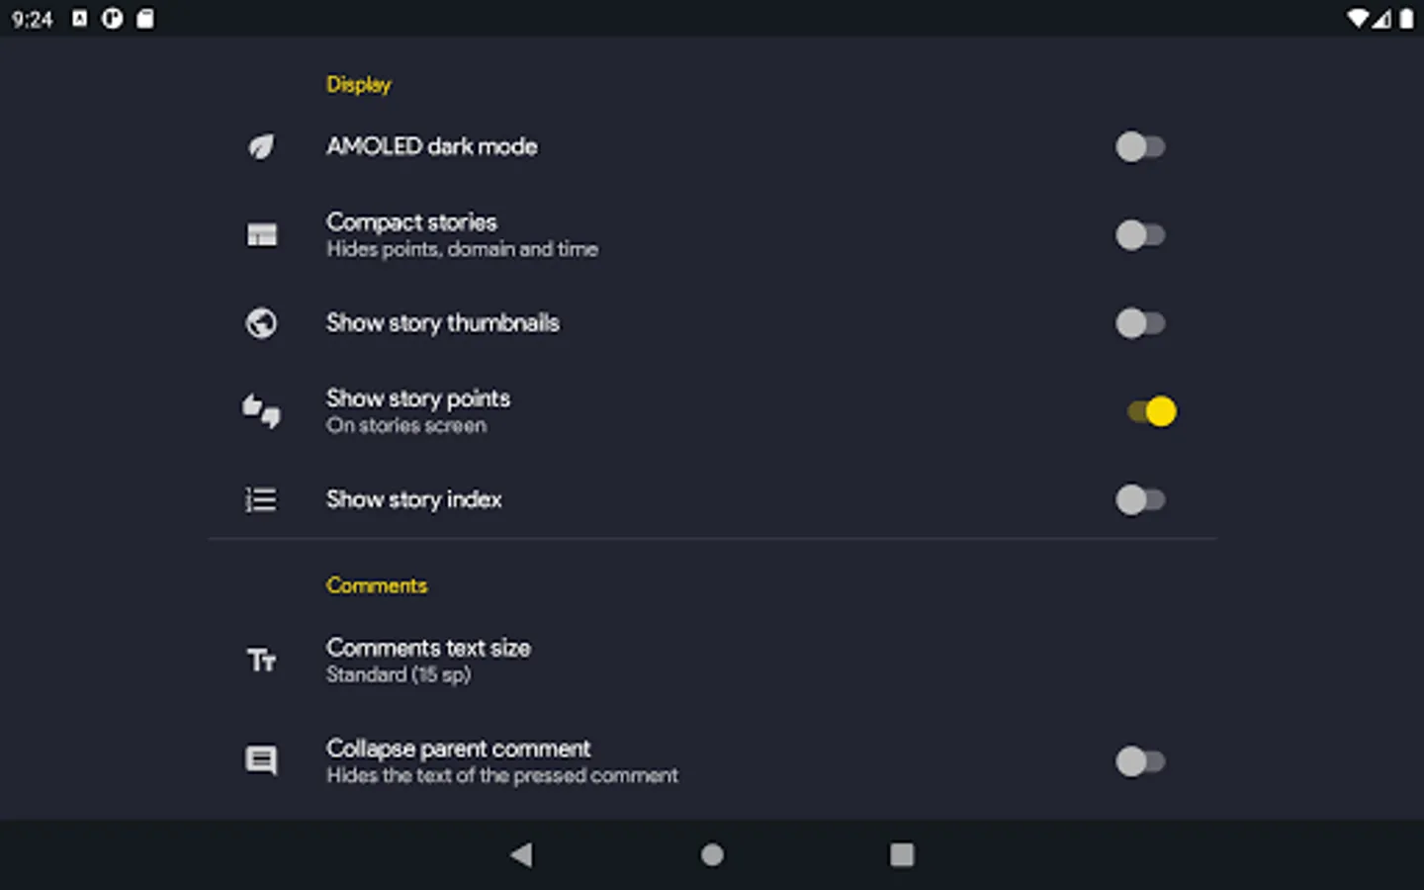The width and height of the screenshot is (1424, 890).
Task: Click the numbered list icon for story index
Action: (x=261, y=499)
